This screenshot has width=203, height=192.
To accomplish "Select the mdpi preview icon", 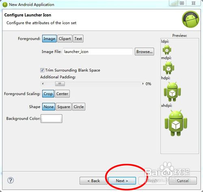I will [168, 68].
